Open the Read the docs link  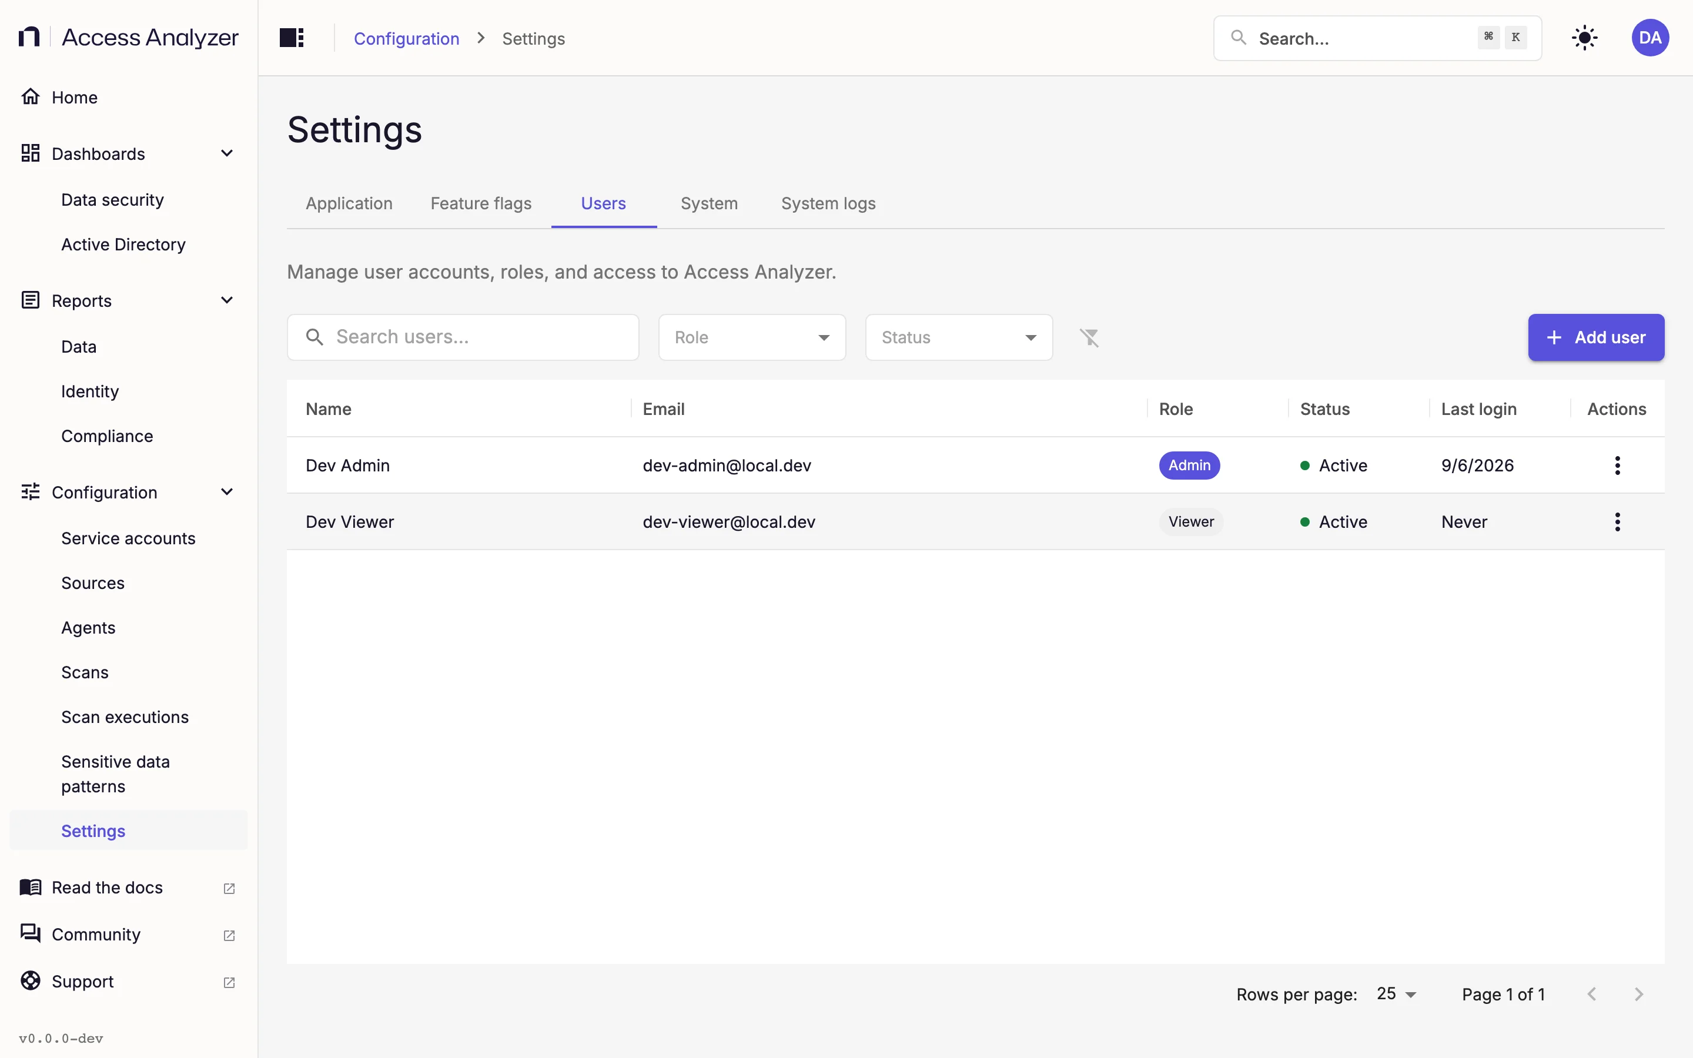(x=129, y=888)
